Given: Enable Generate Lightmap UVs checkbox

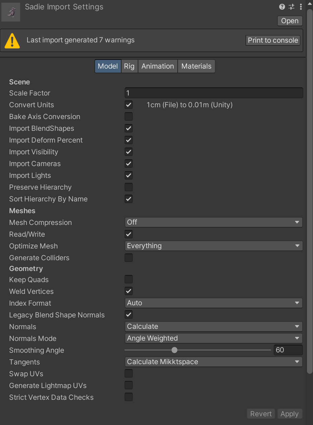Looking at the screenshot, I should 129,385.
